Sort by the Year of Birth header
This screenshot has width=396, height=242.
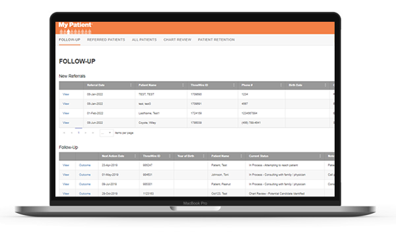click(x=185, y=156)
